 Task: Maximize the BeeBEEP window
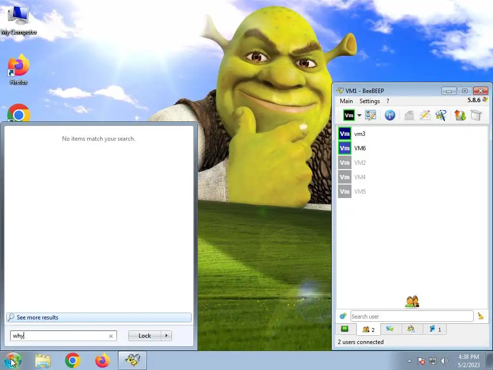click(465, 91)
